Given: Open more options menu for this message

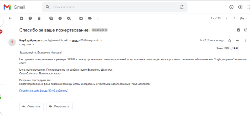Looking at the screenshot, I should 245,40.
